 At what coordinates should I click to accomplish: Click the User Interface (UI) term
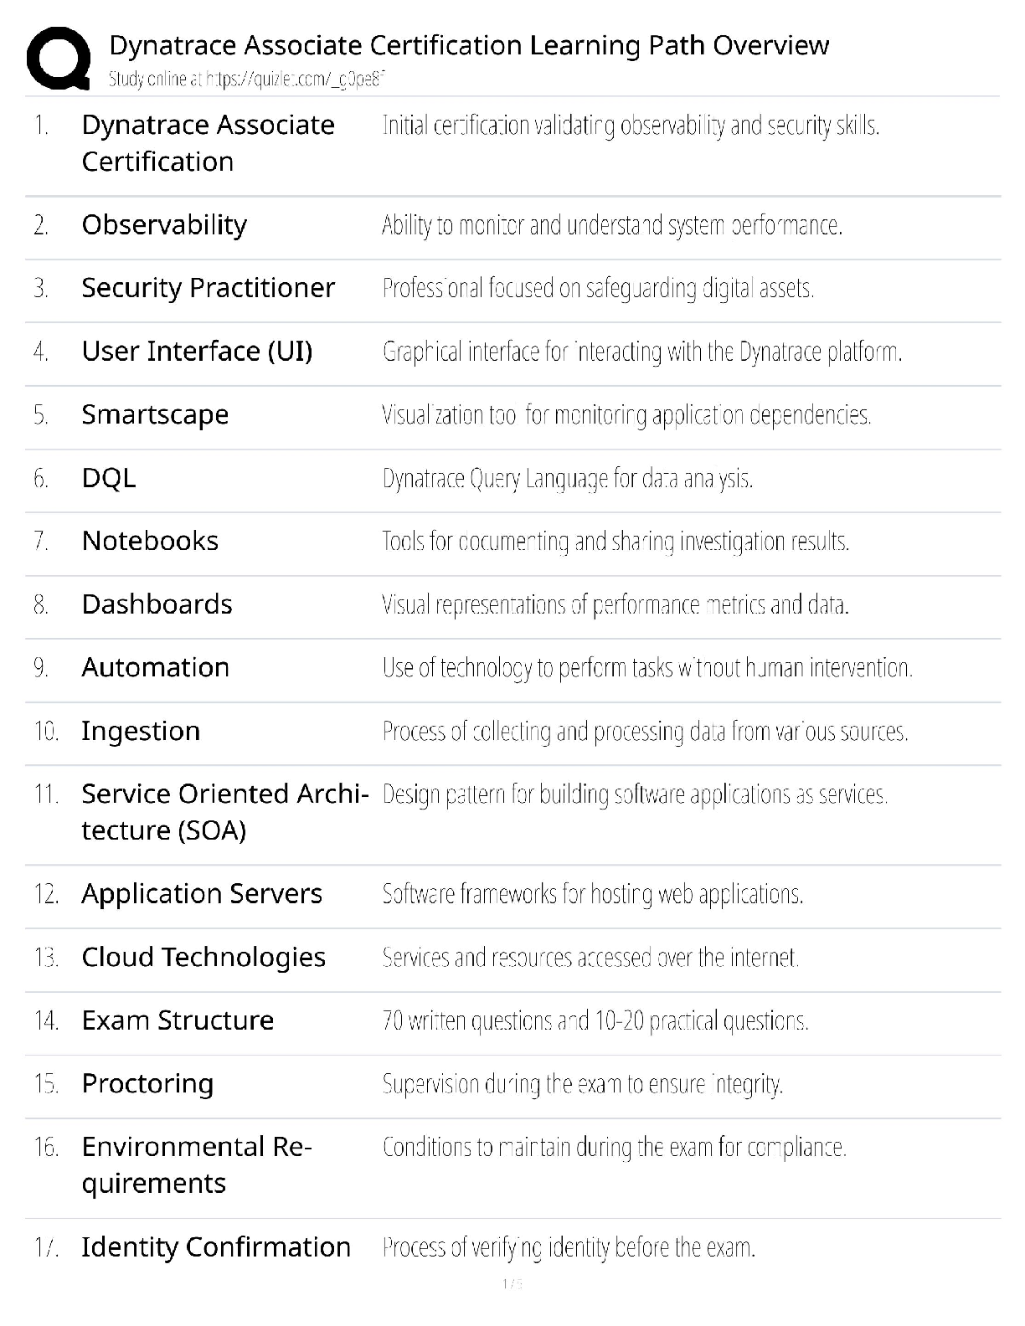[197, 351]
